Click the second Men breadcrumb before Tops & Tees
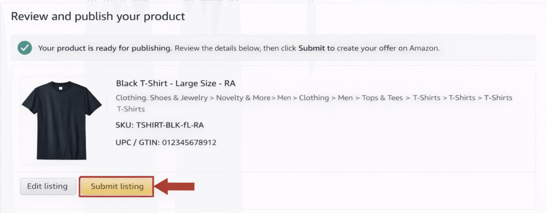This screenshot has width=547, height=213. pos(345,98)
